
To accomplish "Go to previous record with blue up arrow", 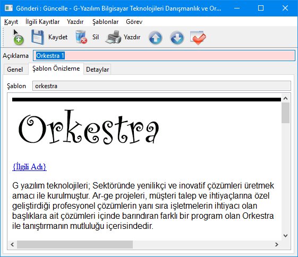I will pyautogui.click(x=155, y=38).
